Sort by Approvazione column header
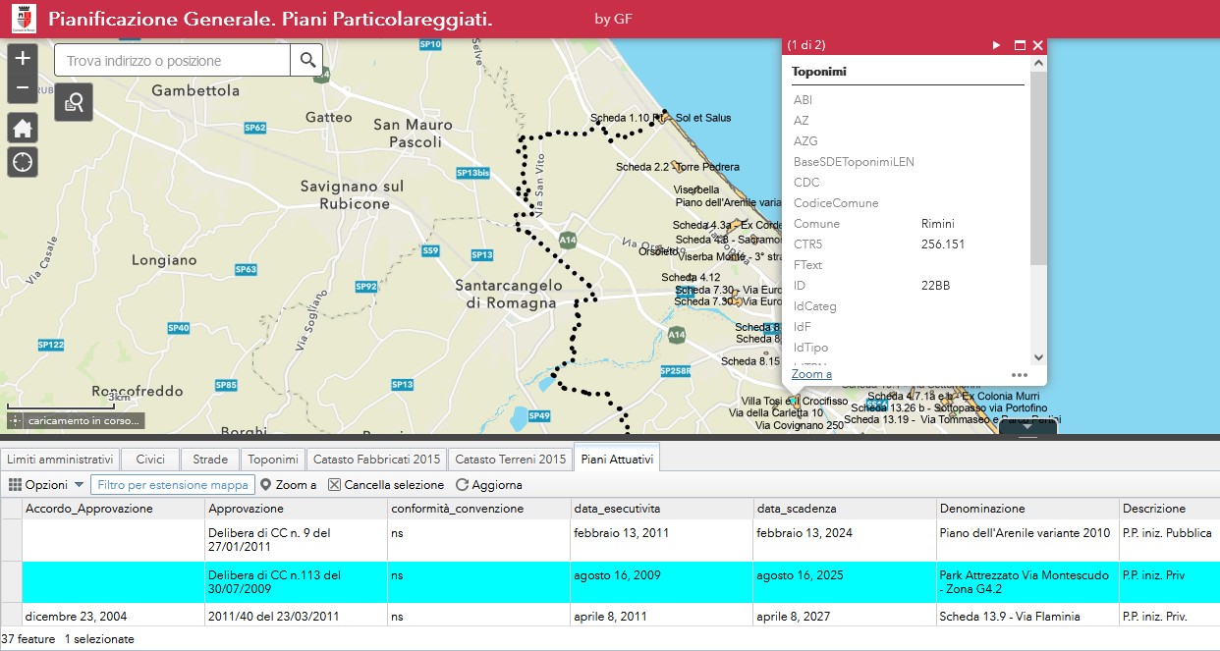This screenshot has width=1220, height=651. pos(297,509)
